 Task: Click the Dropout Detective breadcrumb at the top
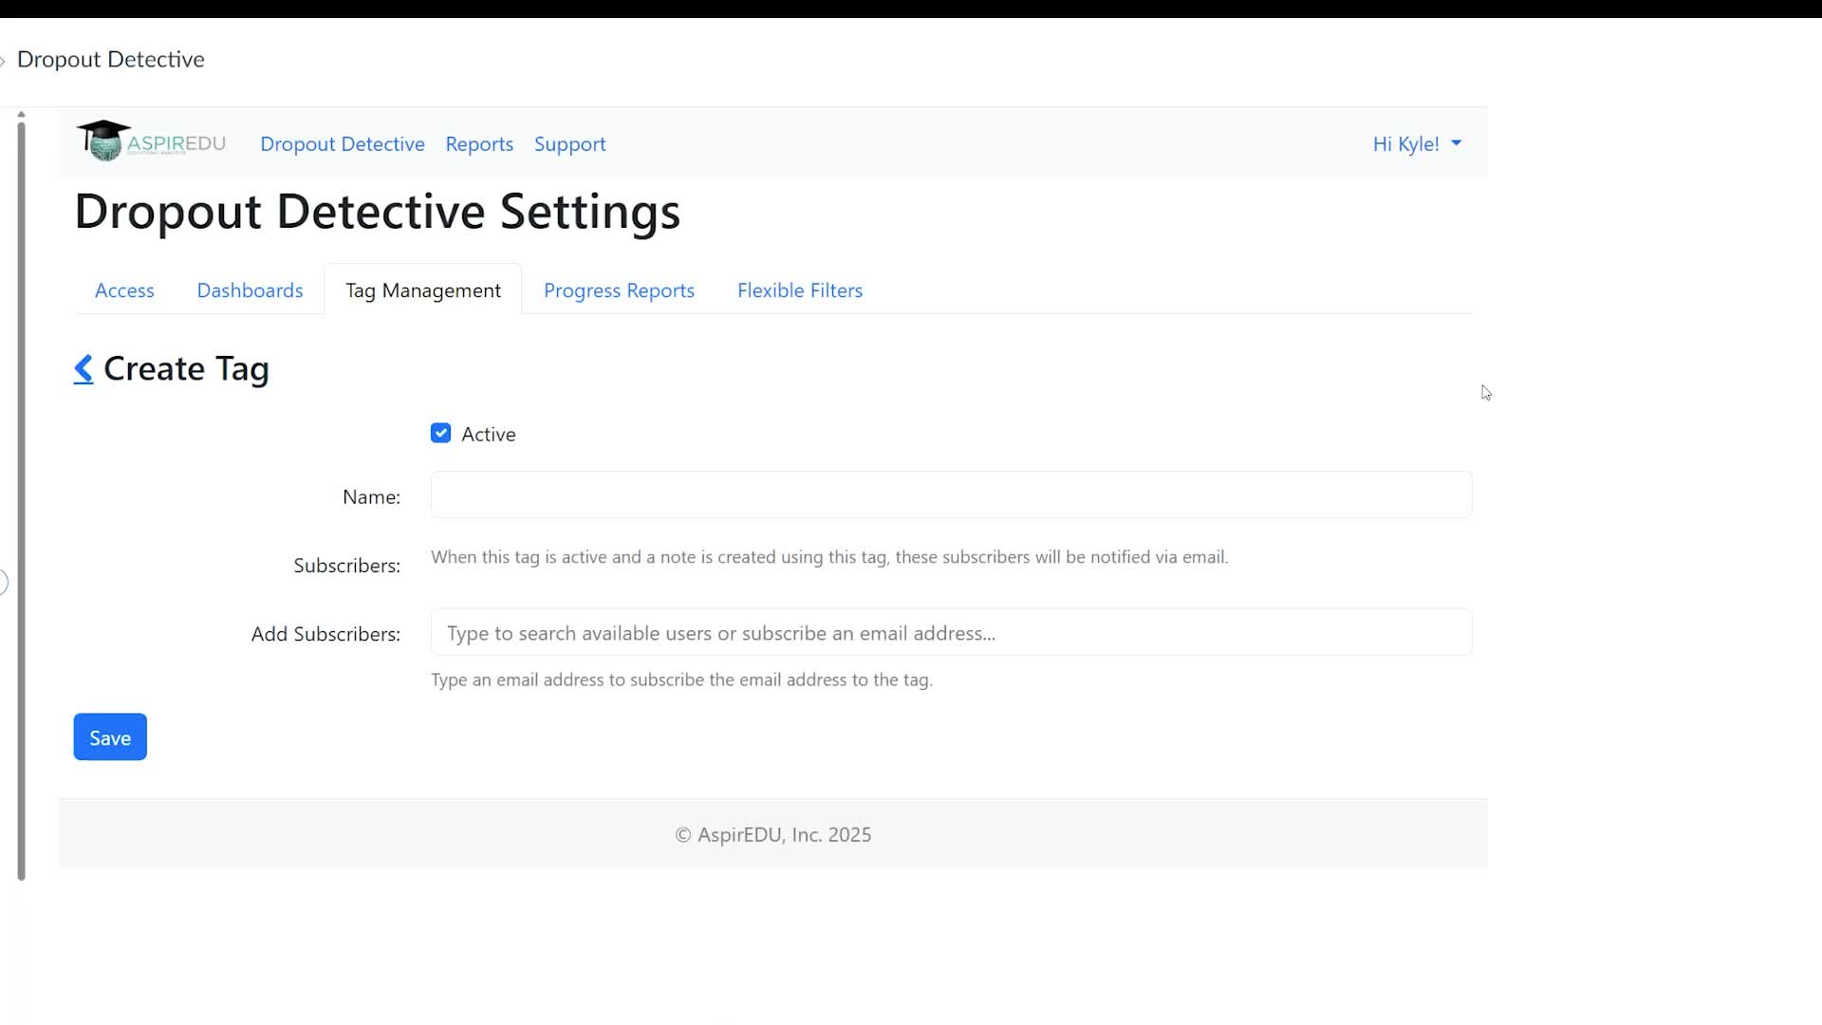click(111, 59)
